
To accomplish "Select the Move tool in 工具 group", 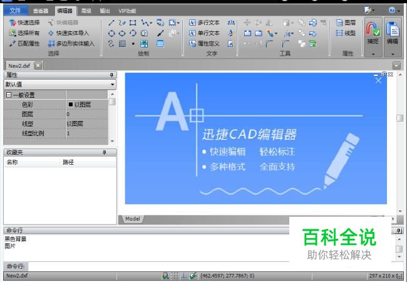I will [x=247, y=23].
